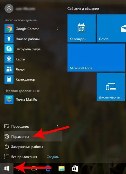The image size is (126, 174).
Task: Select the Все приложения menu entry text
Action: [24, 157]
